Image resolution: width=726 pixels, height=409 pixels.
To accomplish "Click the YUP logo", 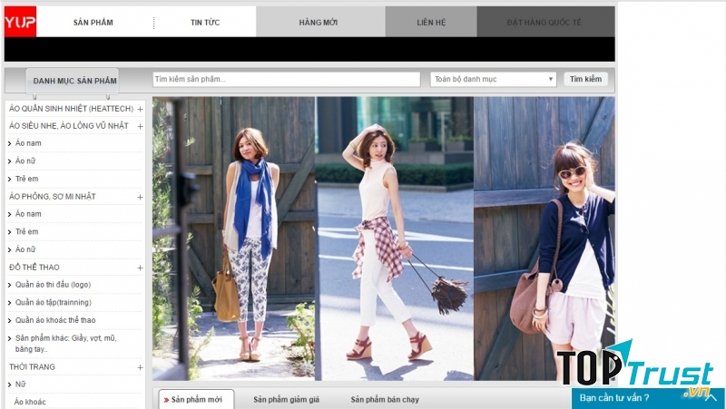I will tap(20, 21).
